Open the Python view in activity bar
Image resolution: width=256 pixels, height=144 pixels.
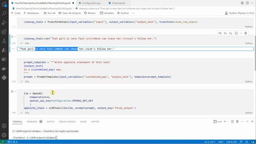(x=4, y=78)
